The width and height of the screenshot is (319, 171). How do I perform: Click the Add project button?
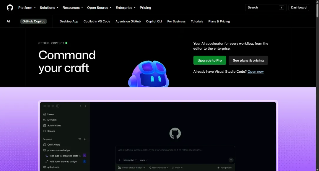(225, 167)
